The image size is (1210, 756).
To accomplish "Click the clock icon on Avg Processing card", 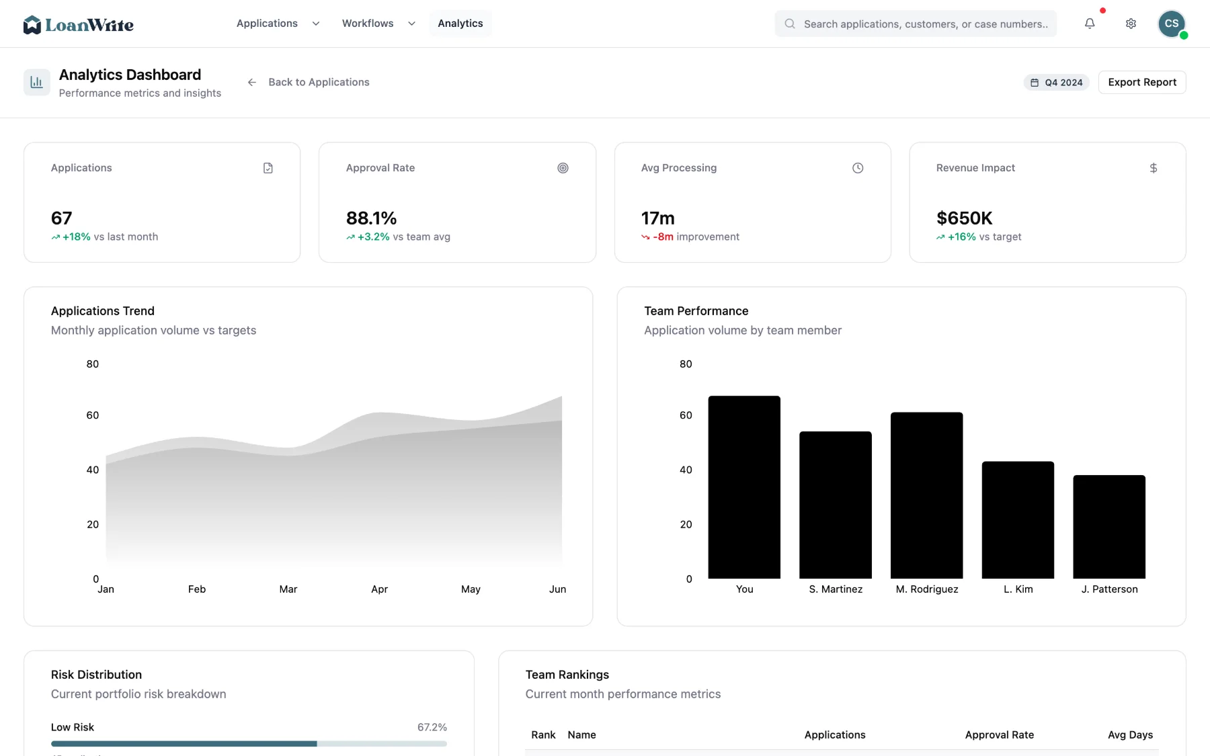I will point(858,168).
